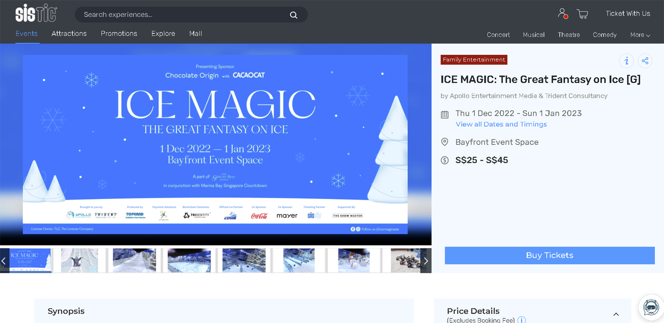Click the calendar icon beside event dates
Image resolution: width=664 pixels, height=323 pixels.
[445, 114]
